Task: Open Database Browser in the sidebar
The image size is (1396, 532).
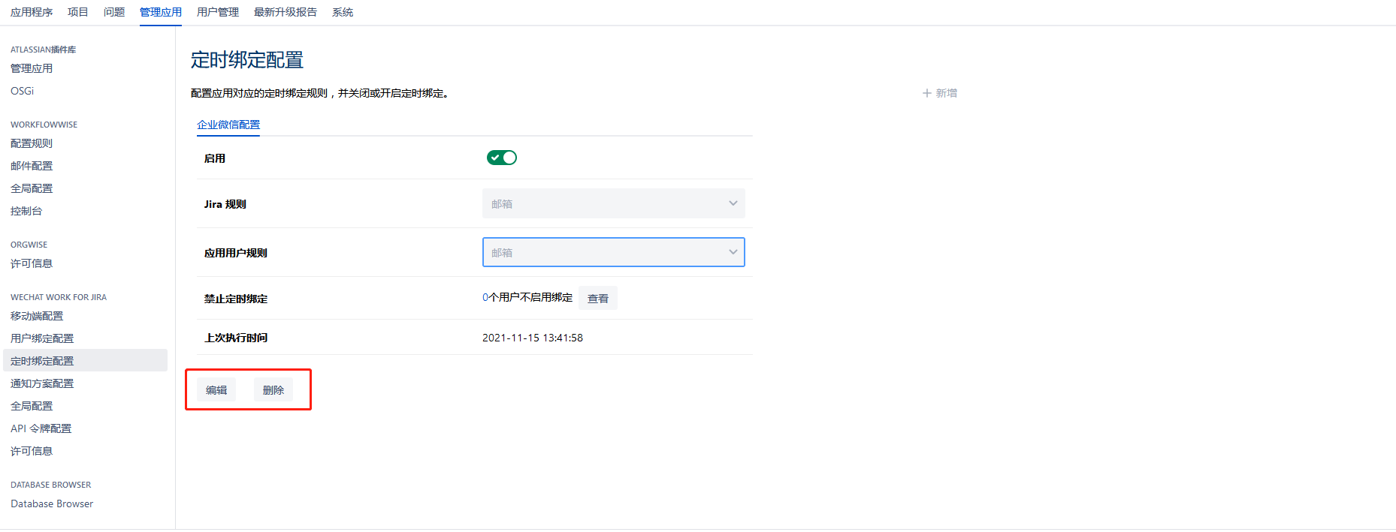Action: (x=52, y=503)
